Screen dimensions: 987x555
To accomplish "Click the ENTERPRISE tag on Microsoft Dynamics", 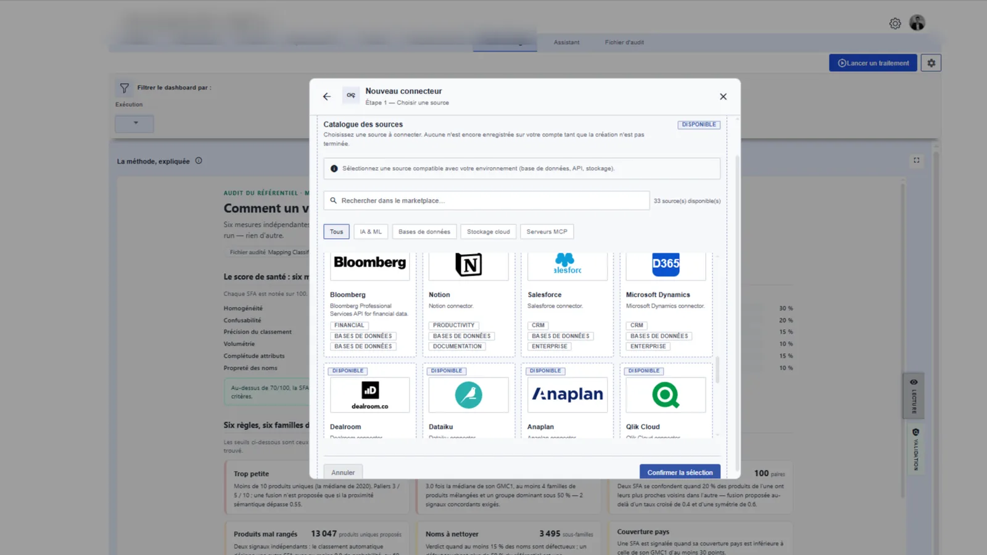I will [648, 347].
